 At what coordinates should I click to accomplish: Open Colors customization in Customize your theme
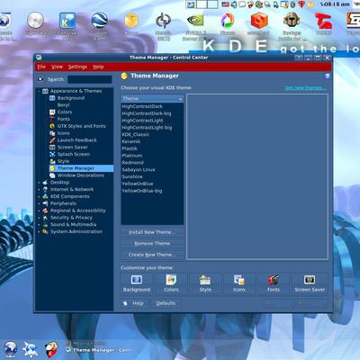pyautogui.click(x=171, y=283)
